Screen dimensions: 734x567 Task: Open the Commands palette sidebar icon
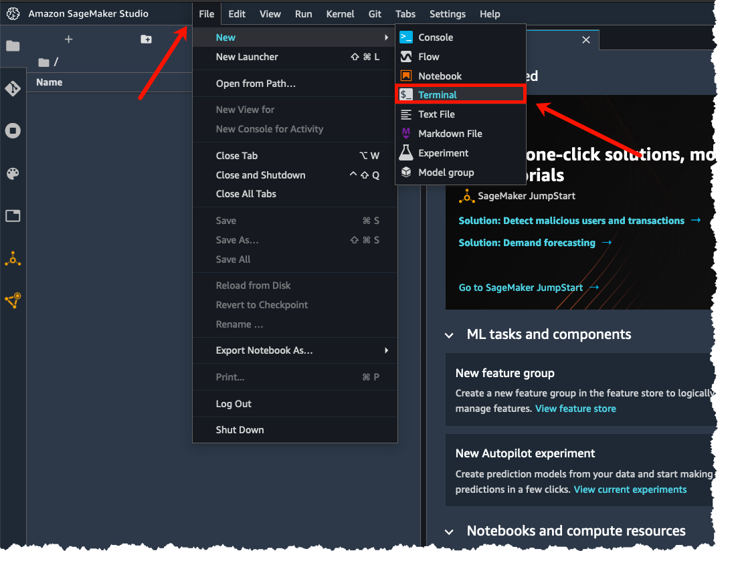(13, 174)
